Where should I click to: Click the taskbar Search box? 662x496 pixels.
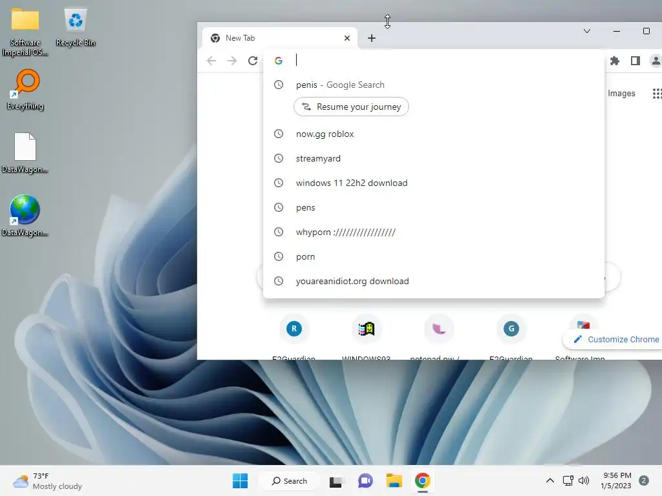(289, 480)
